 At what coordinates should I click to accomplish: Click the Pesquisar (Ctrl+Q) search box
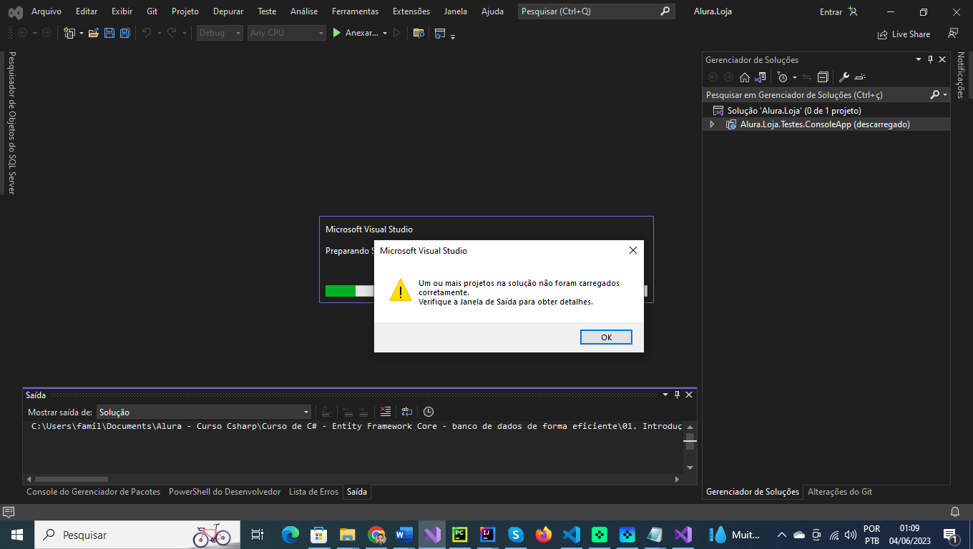coord(596,11)
